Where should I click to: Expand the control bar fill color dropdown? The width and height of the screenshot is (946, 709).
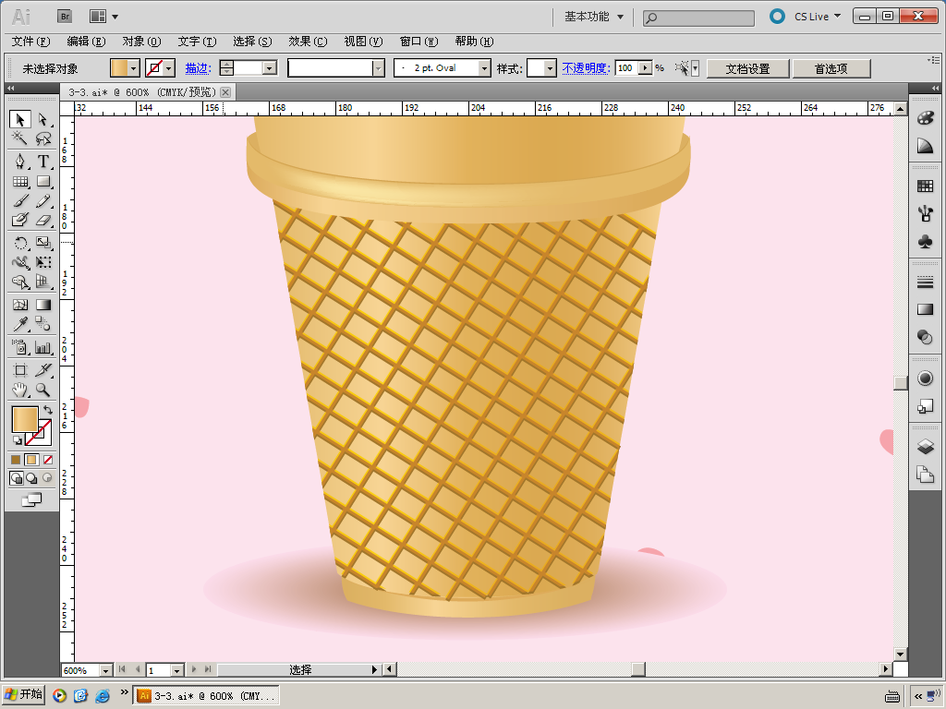[134, 68]
